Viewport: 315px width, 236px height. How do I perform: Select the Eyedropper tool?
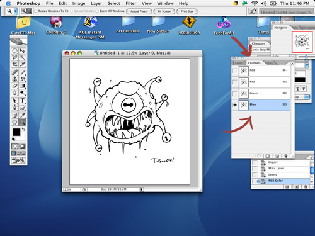click(x=22, y=115)
